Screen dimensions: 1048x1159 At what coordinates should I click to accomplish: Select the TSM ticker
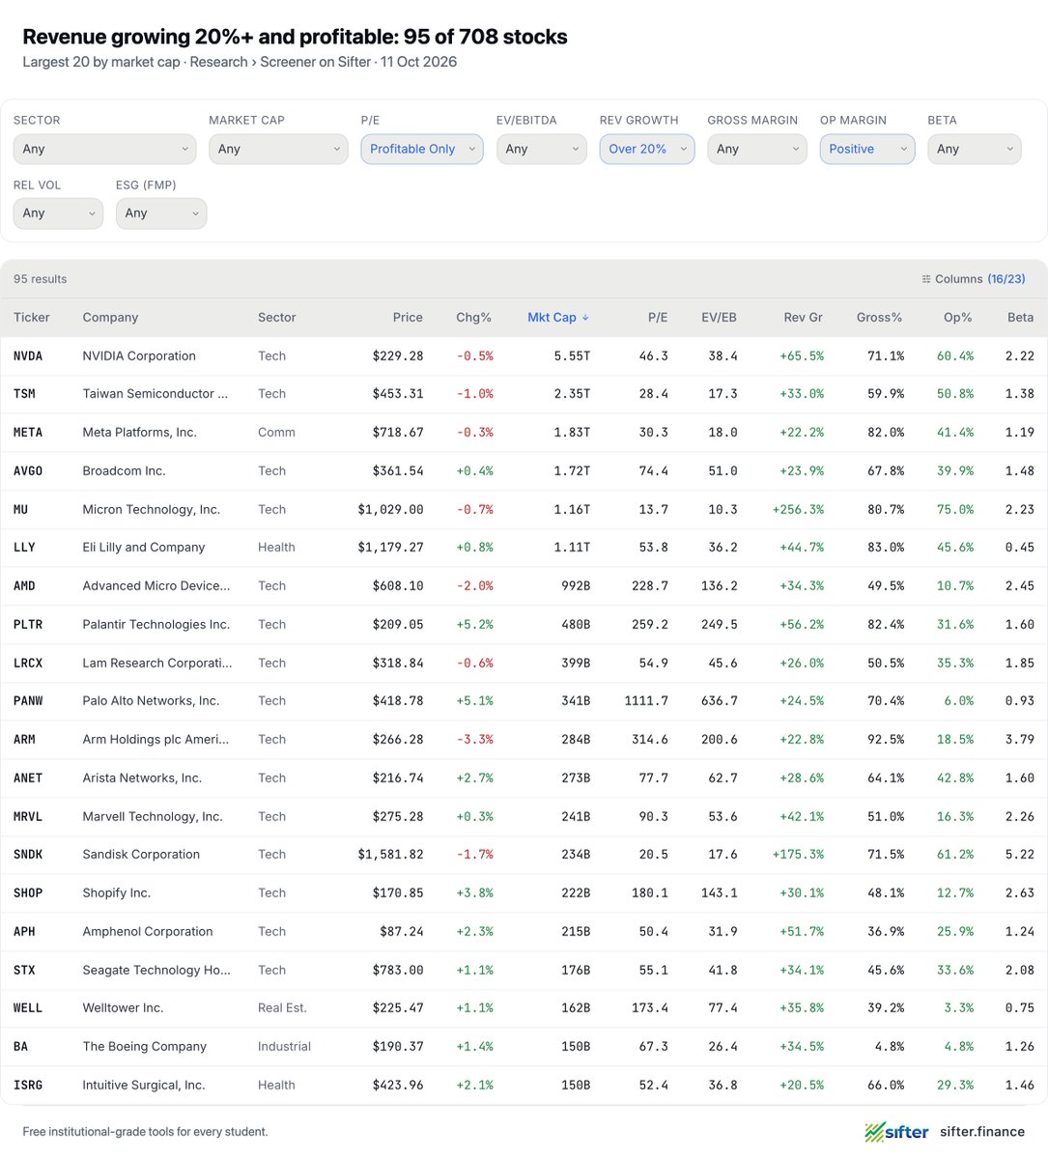[x=24, y=394]
